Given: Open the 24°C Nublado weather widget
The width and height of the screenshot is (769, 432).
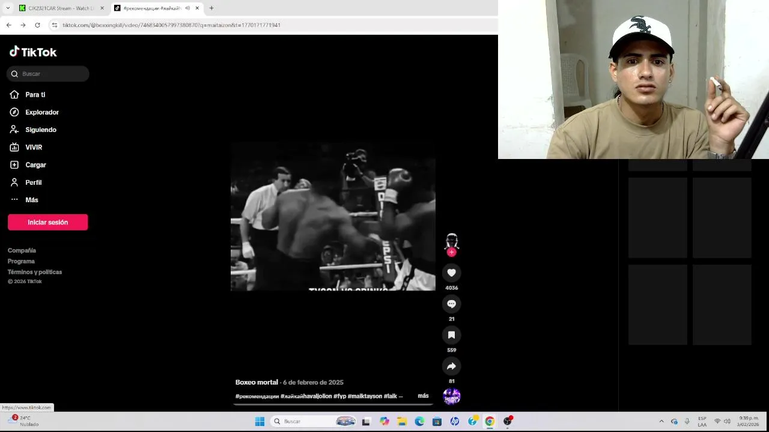Looking at the screenshot, I should pos(24,421).
